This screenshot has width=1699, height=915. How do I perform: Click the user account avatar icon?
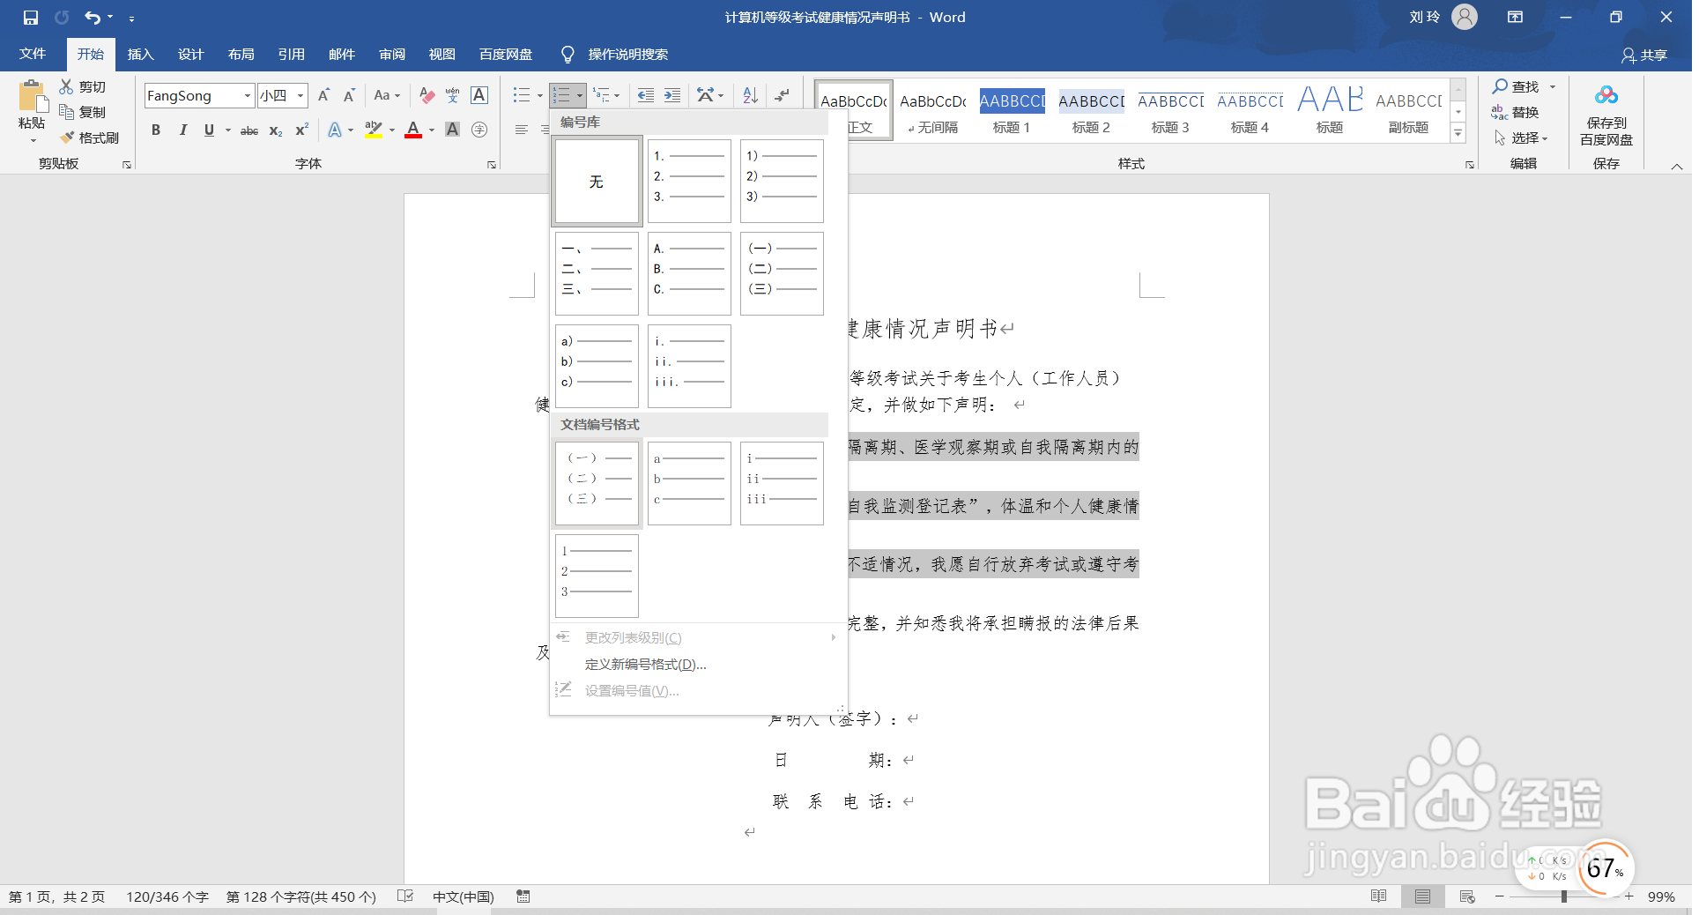(x=1464, y=17)
